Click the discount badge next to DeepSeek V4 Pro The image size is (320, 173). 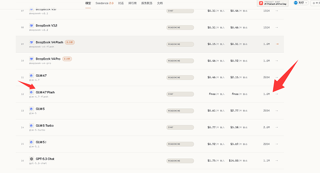tap(67, 59)
